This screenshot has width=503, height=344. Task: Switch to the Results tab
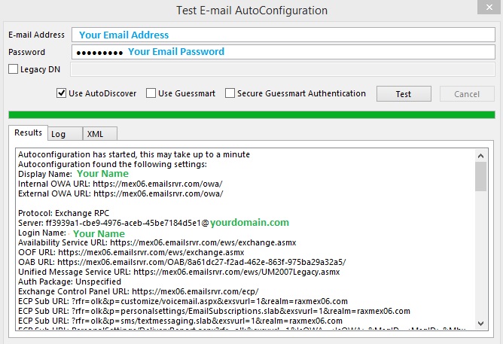click(28, 133)
